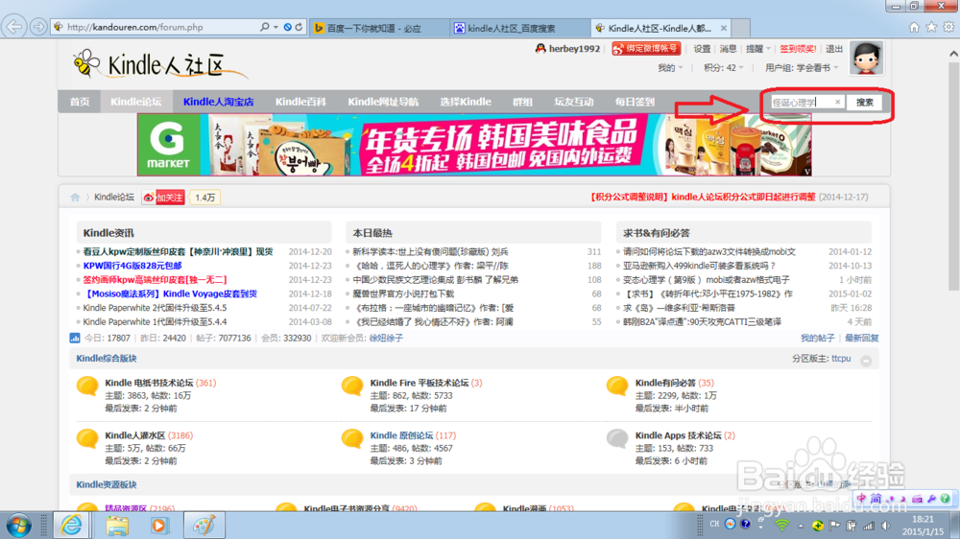The width and height of the screenshot is (960, 539).
Task: Open browser home page icon
Action: pyautogui.click(x=914, y=27)
